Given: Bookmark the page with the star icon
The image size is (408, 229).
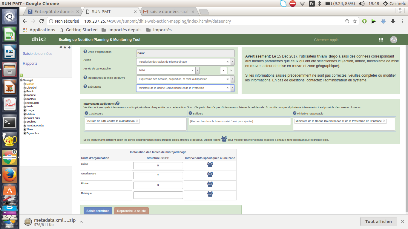Looking at the screenshot, I should click(x=355, y=21).
